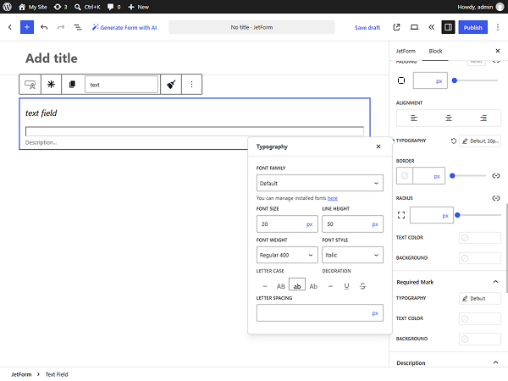The image size is (508, 381).
Task: Open the Font Weight dropdown
Action: 287,255
